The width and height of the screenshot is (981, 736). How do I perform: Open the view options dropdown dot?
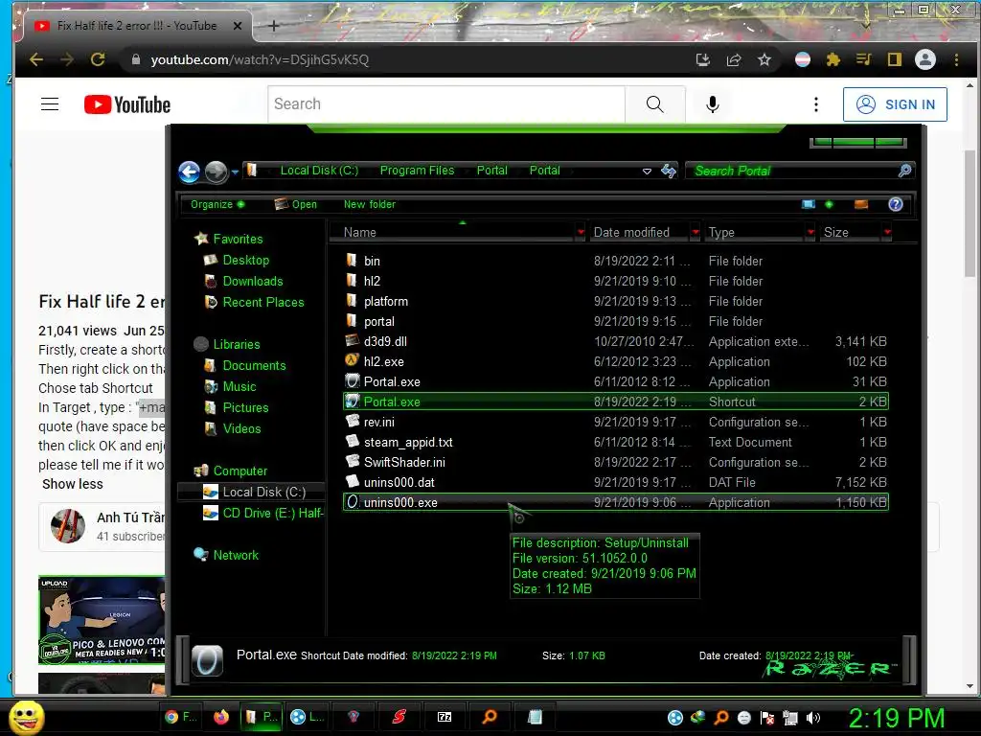tap(829, 204)
